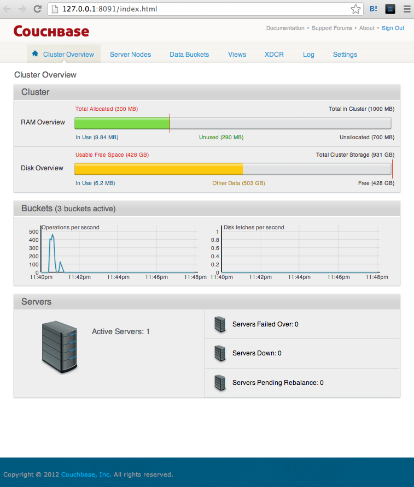Click the 'Disk Overview' label
This screenshot has width=414, height=487.
[42, 168]
